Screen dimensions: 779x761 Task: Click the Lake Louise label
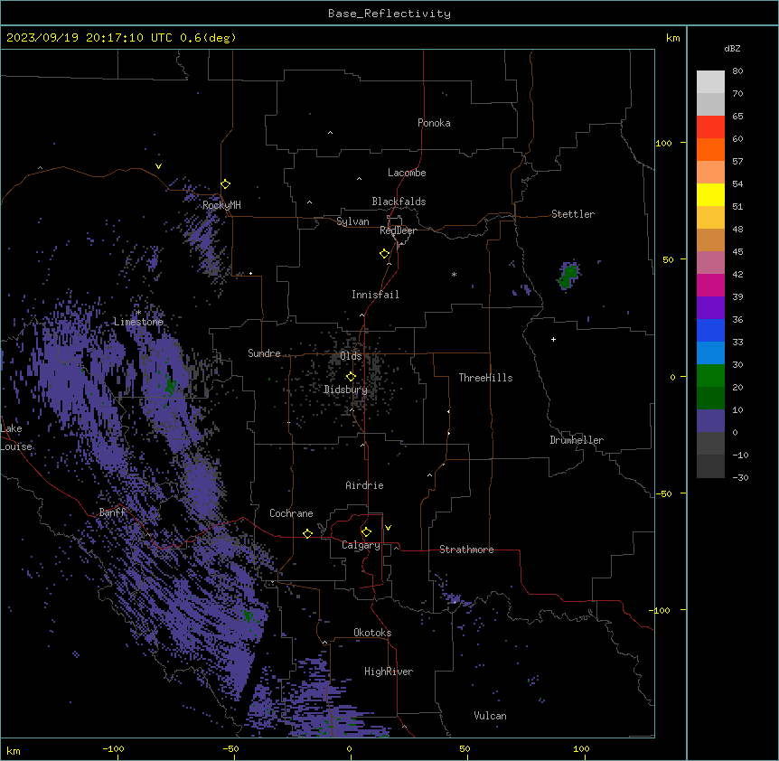pos(14,437)
